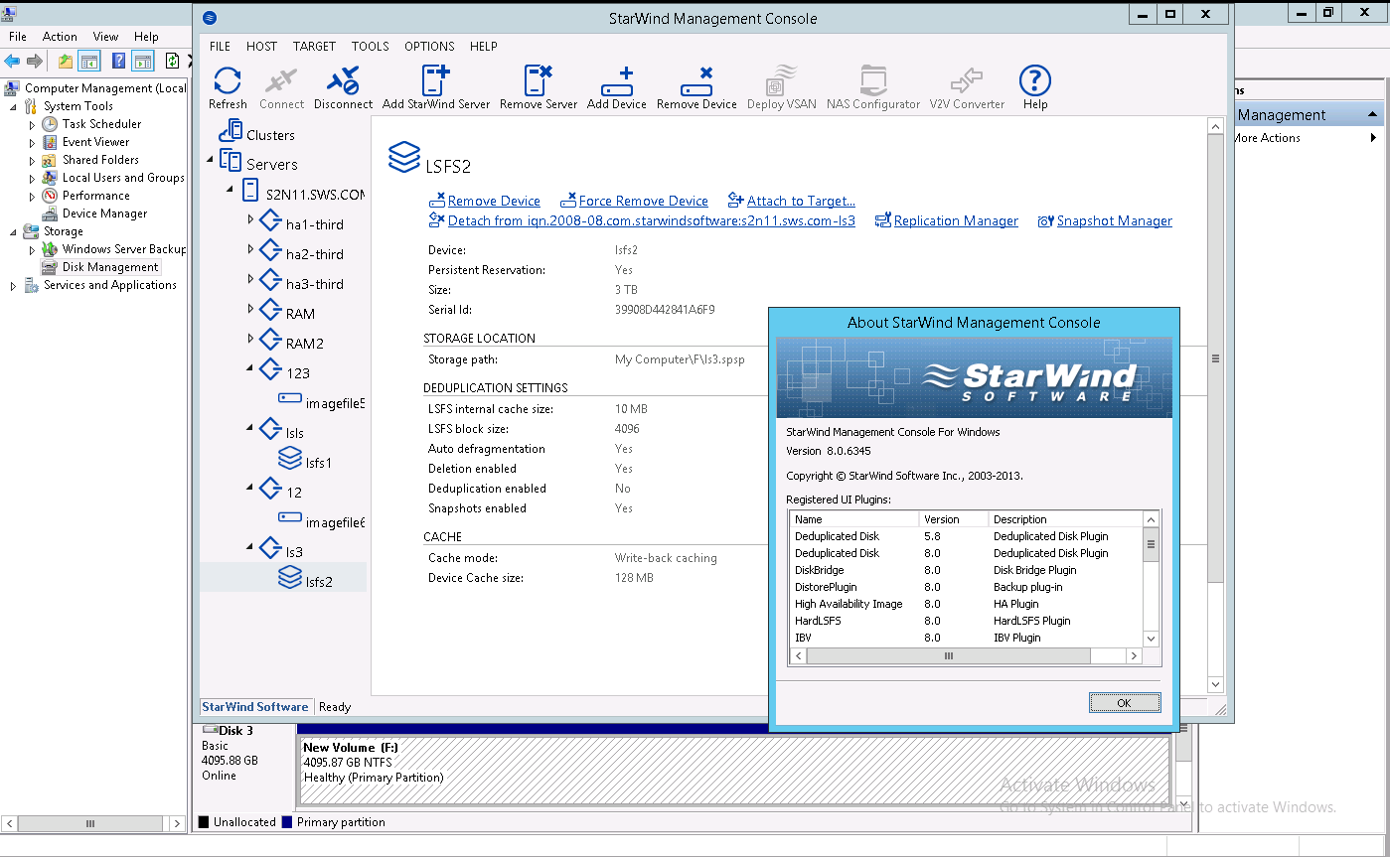Select the High Availability Image row

(966, 604)
